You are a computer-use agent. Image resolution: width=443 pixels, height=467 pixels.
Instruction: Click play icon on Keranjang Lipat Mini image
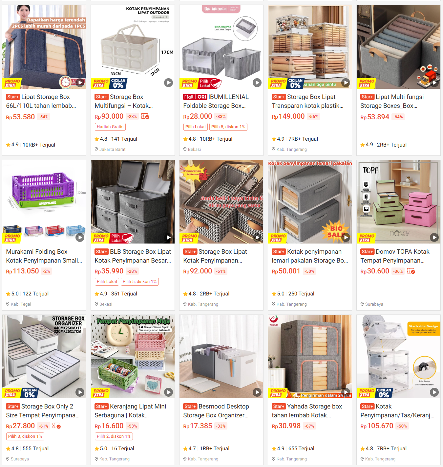coord(168,392)
